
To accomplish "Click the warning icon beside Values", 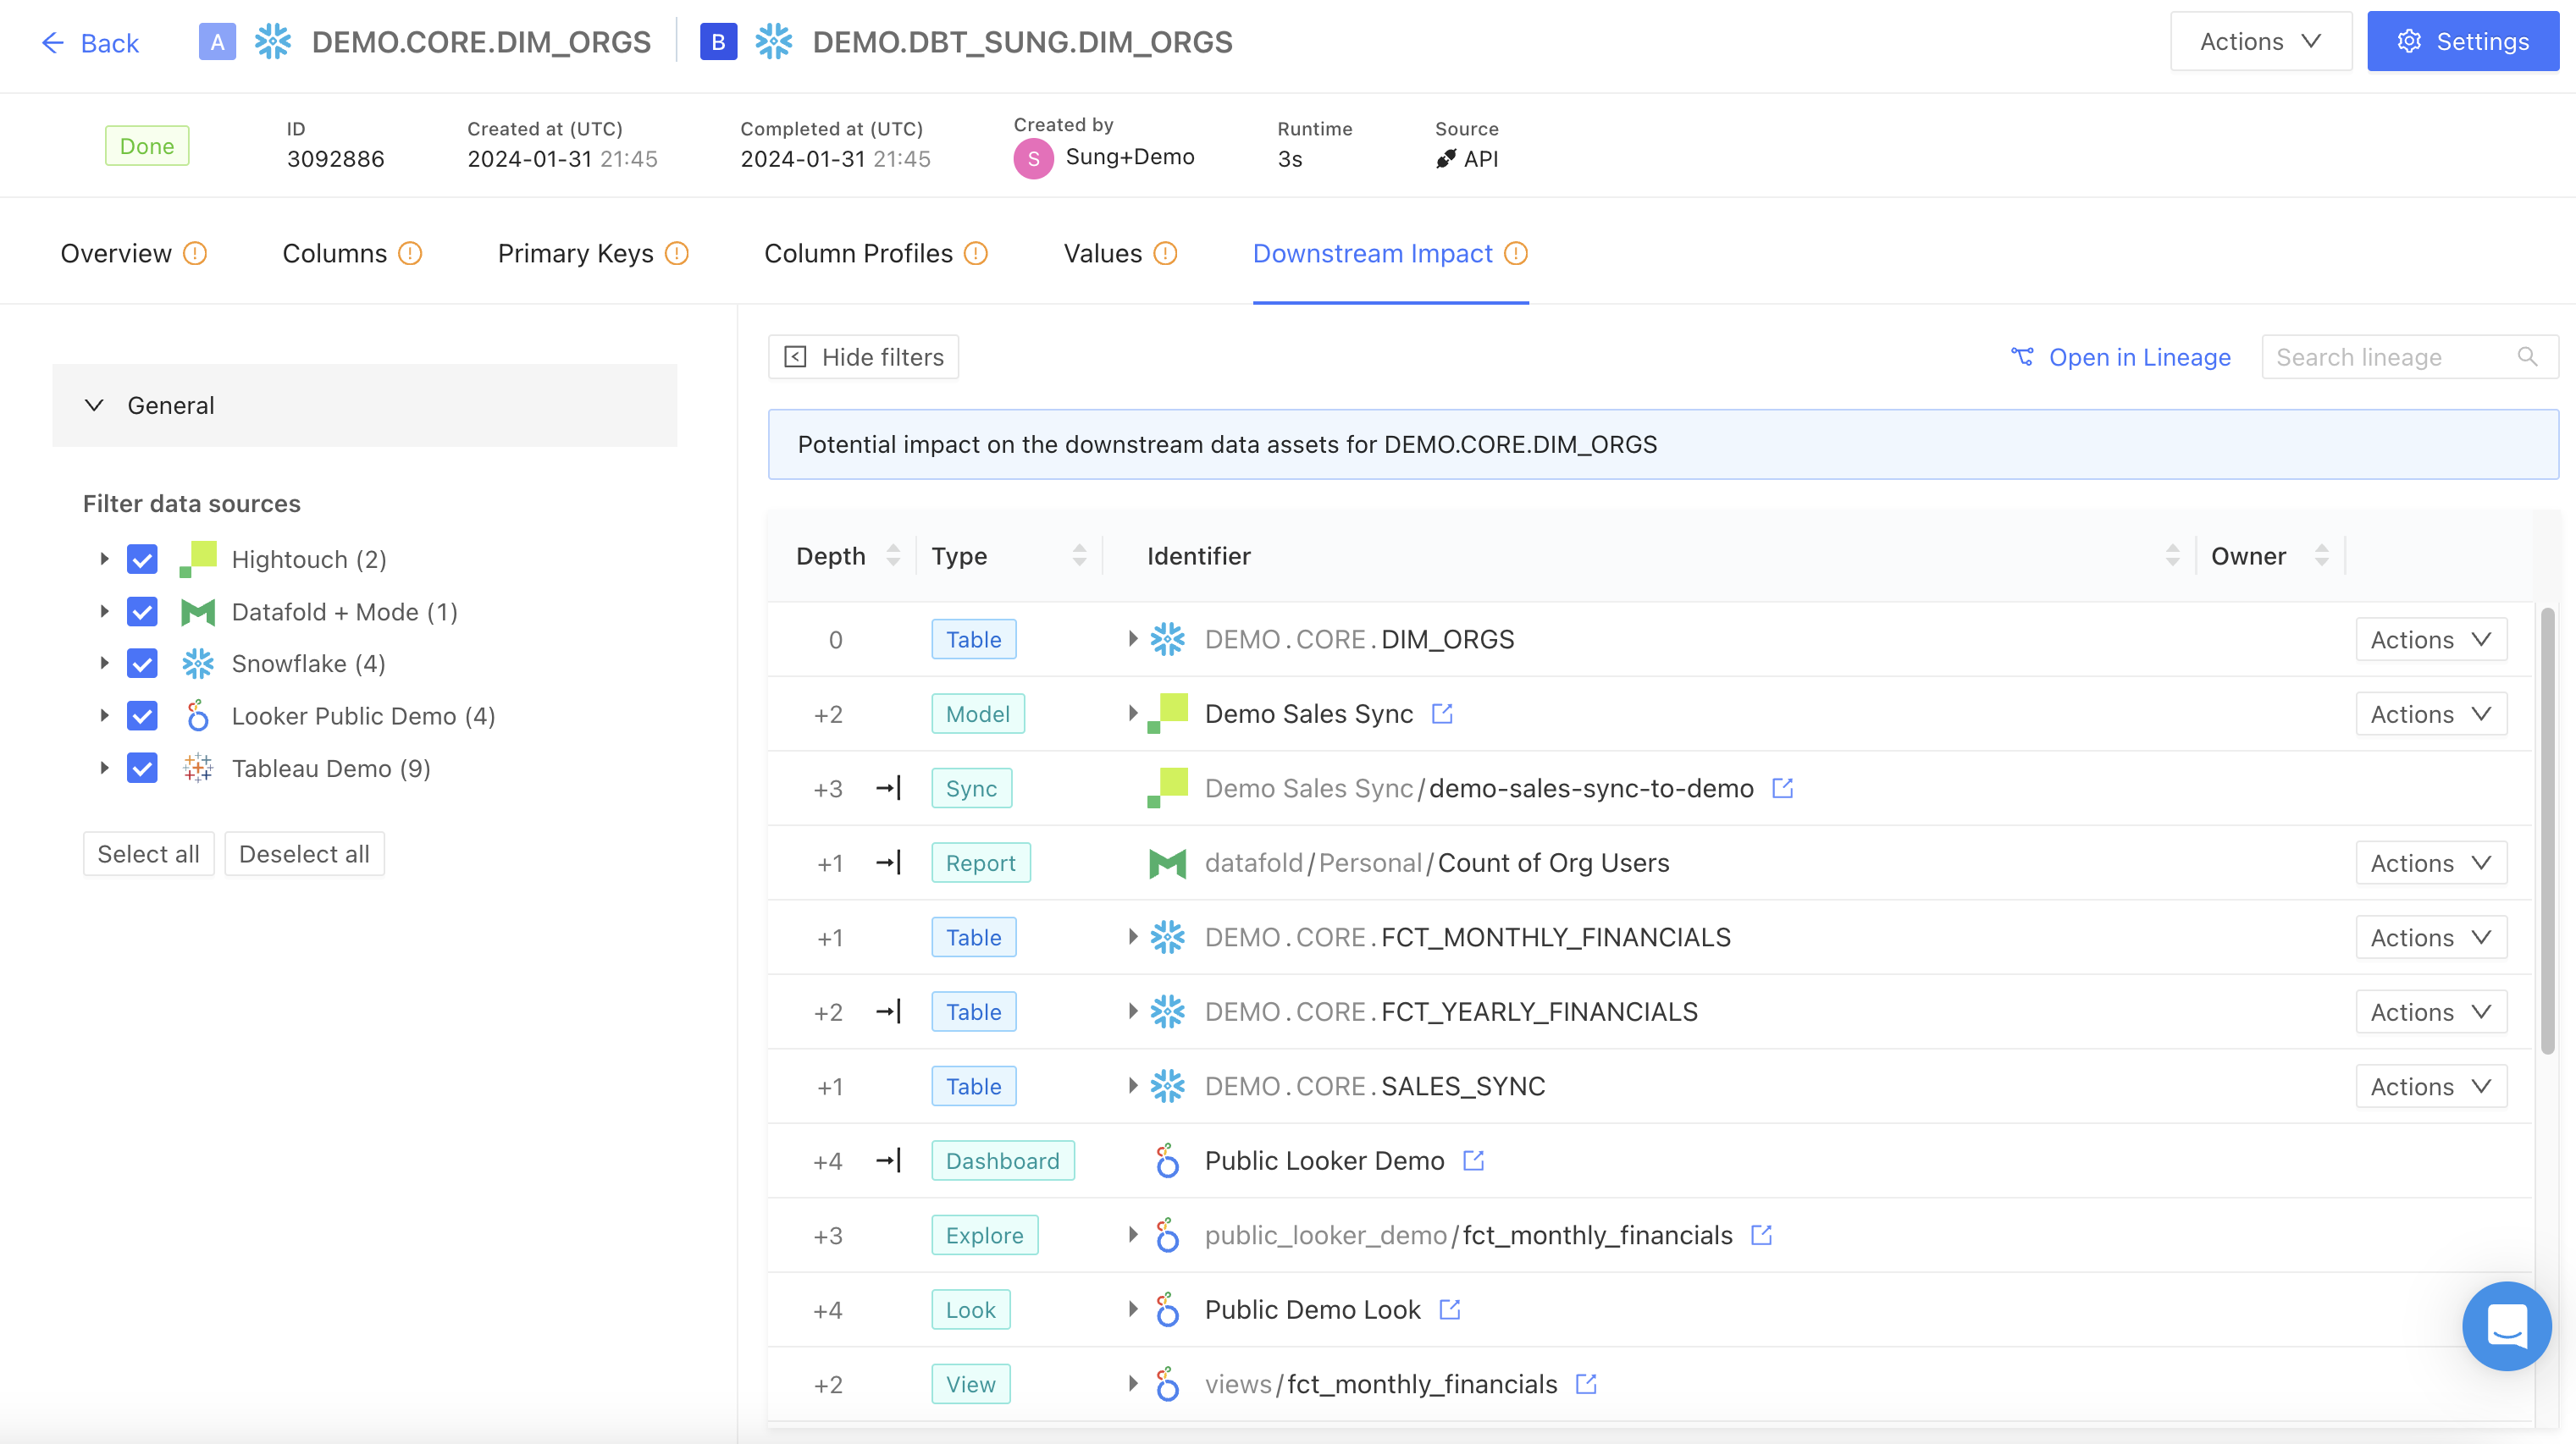I will tap(1165, 254).
